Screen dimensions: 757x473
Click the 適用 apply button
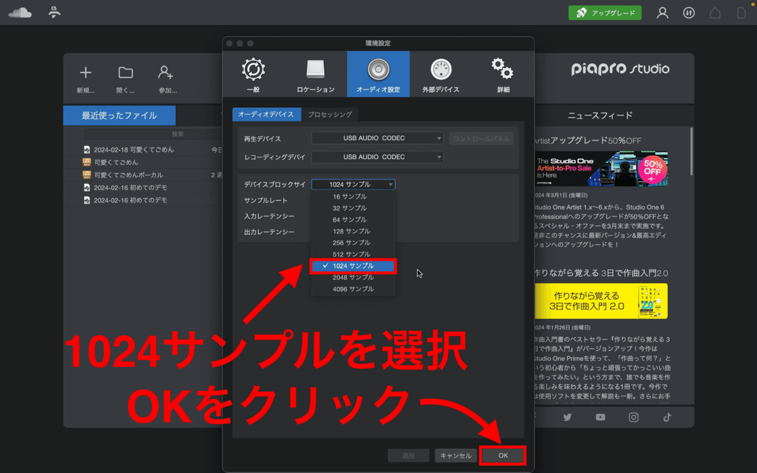coord(409,455)
